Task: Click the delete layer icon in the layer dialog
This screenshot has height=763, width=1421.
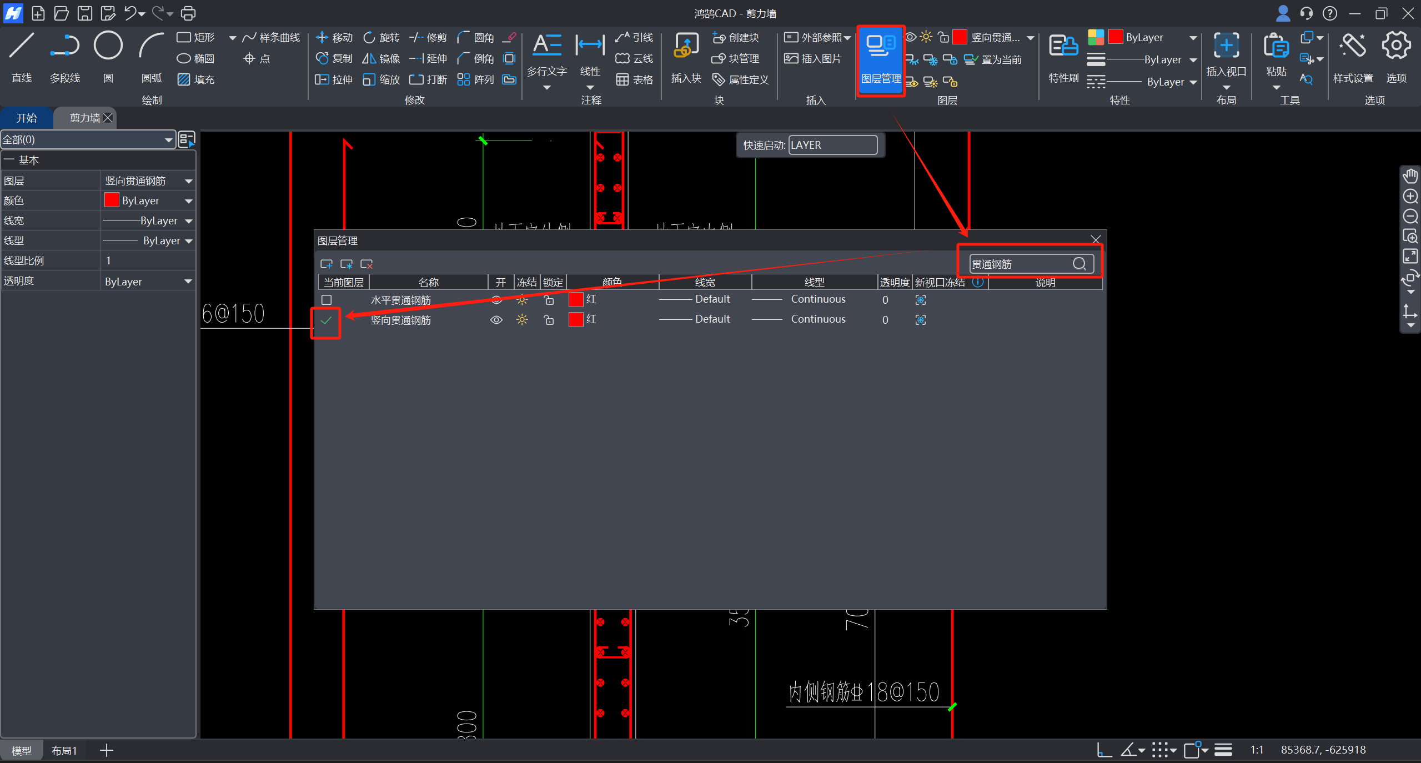Action: [x=366, y=264]
